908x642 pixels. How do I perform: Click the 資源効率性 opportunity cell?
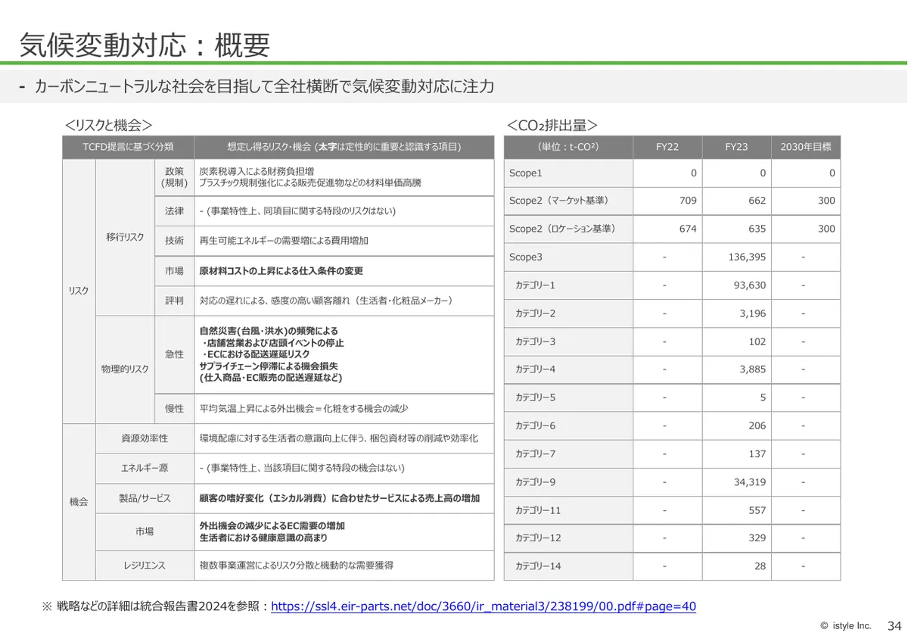[145, 438]
